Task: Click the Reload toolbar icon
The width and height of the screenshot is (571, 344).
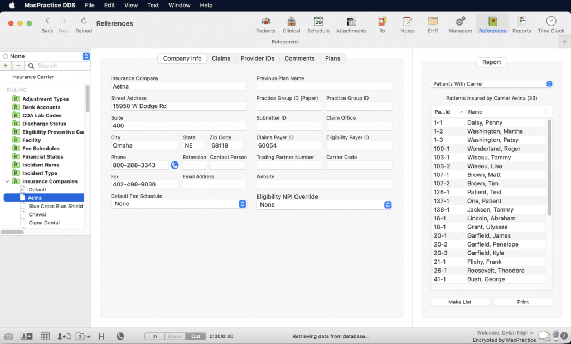Action: [84, 24]
